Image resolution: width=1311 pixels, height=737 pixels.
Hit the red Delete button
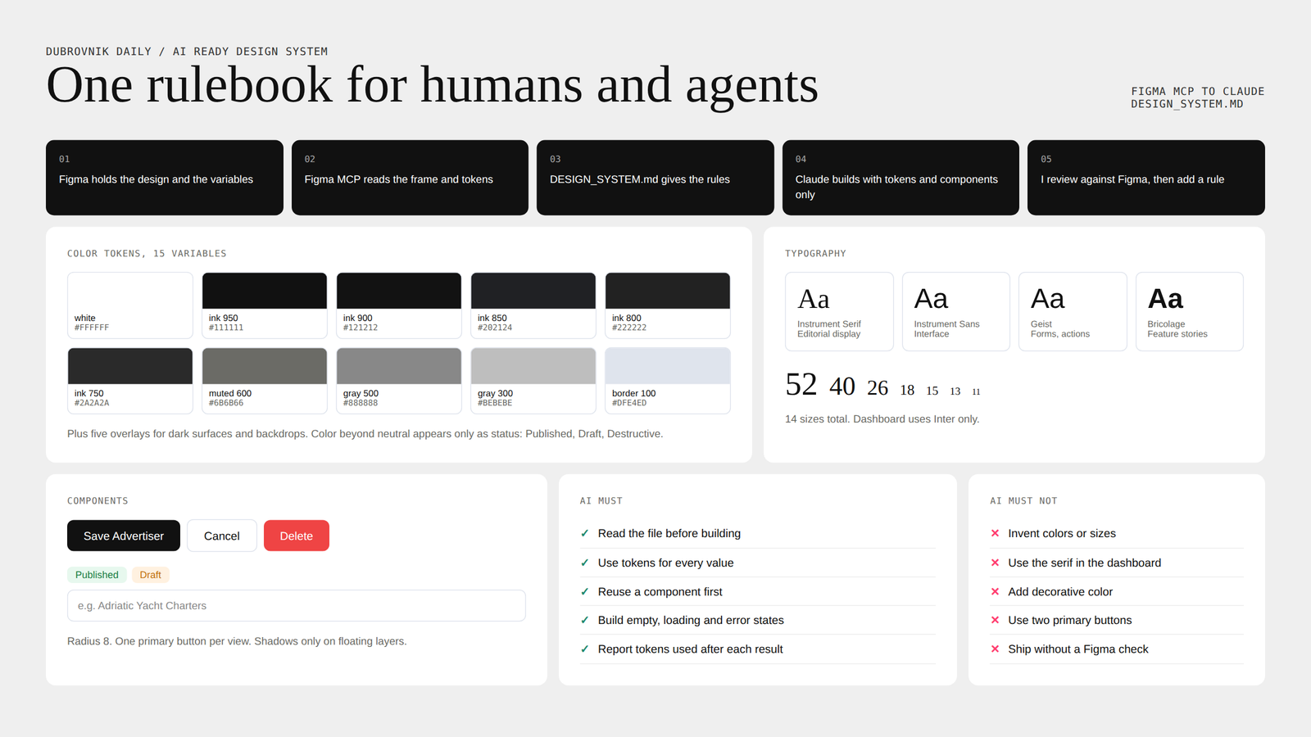297,536
